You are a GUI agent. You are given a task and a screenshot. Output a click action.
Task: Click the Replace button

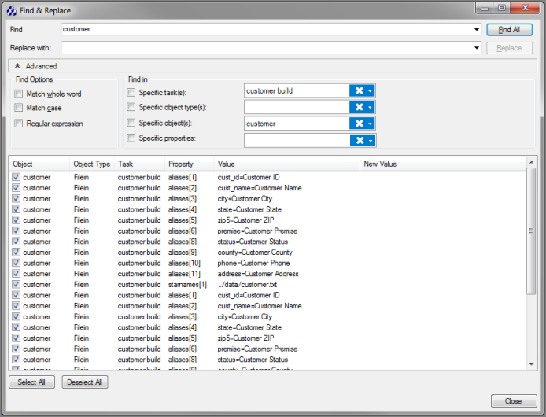(x=509, y=48)
